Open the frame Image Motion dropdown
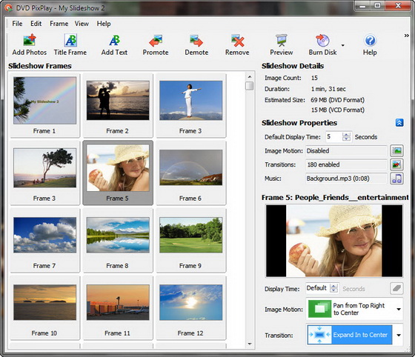The image size is (415, 357). click(399, 309)
